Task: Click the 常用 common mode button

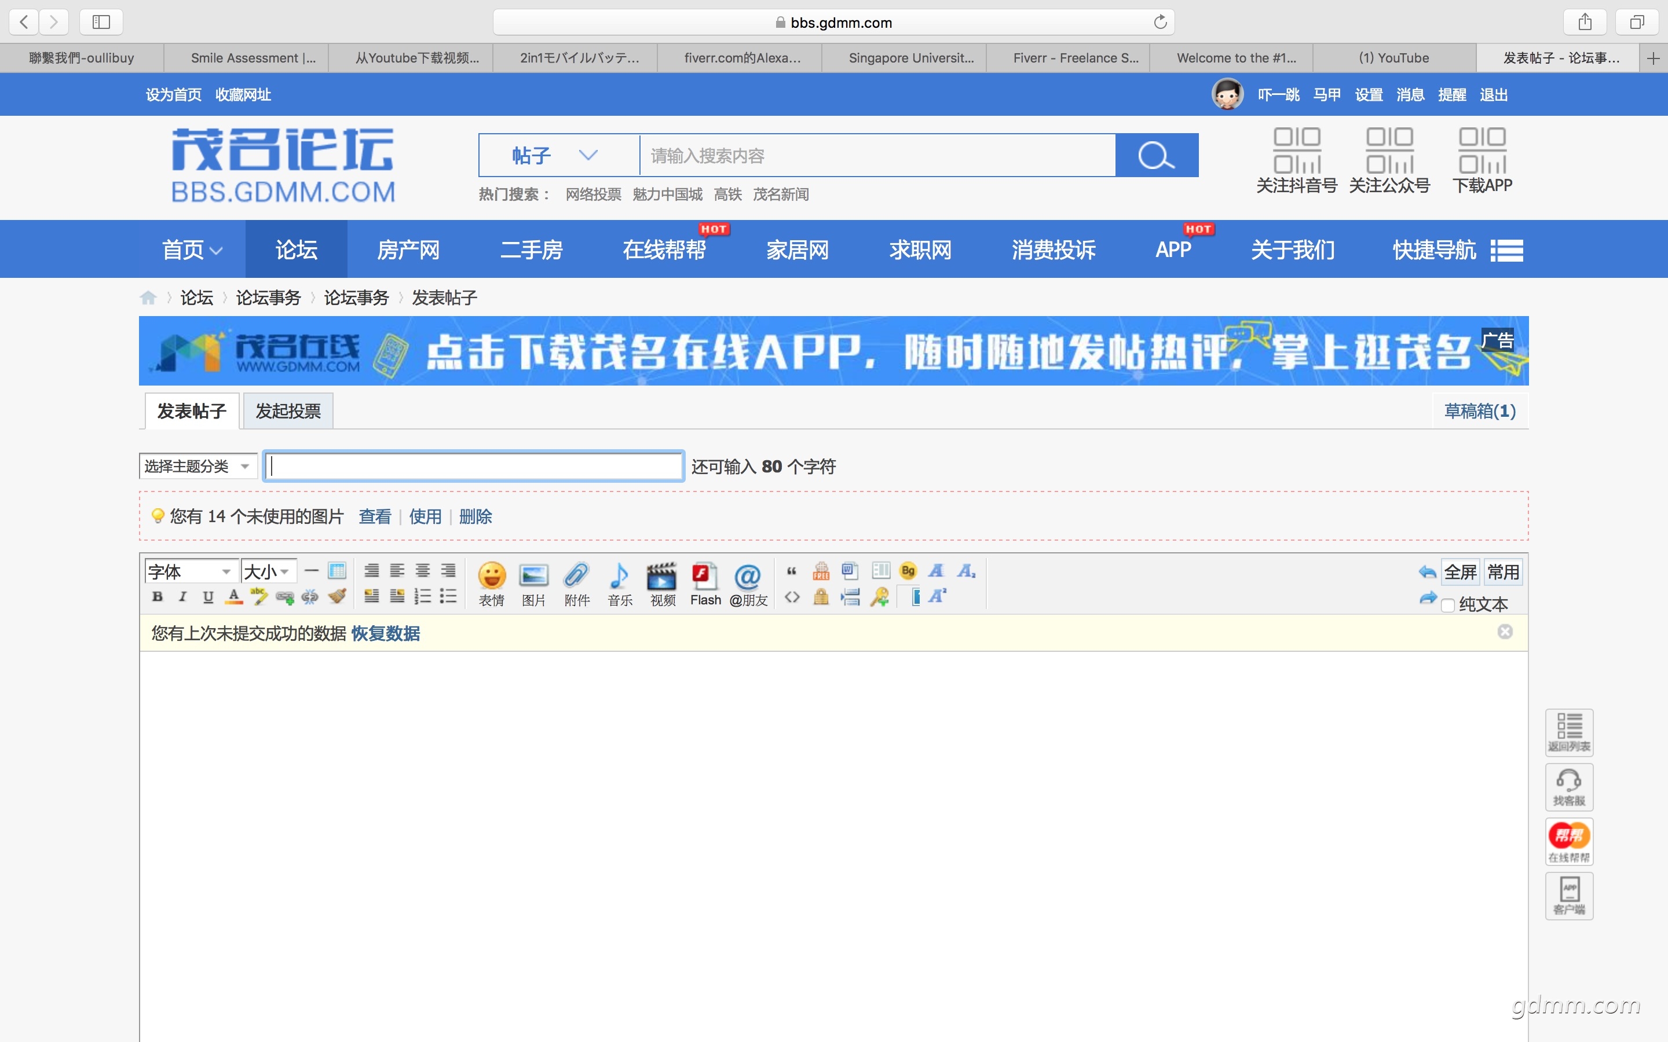Action: coord(1502,572)
